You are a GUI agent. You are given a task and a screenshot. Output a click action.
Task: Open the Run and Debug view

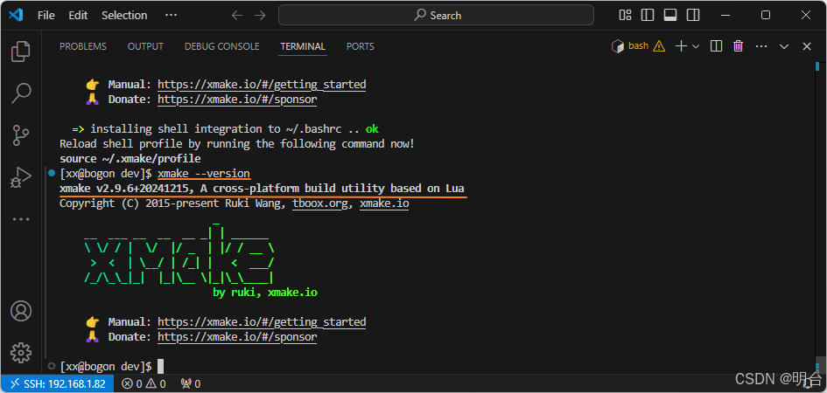pos(21,177)
